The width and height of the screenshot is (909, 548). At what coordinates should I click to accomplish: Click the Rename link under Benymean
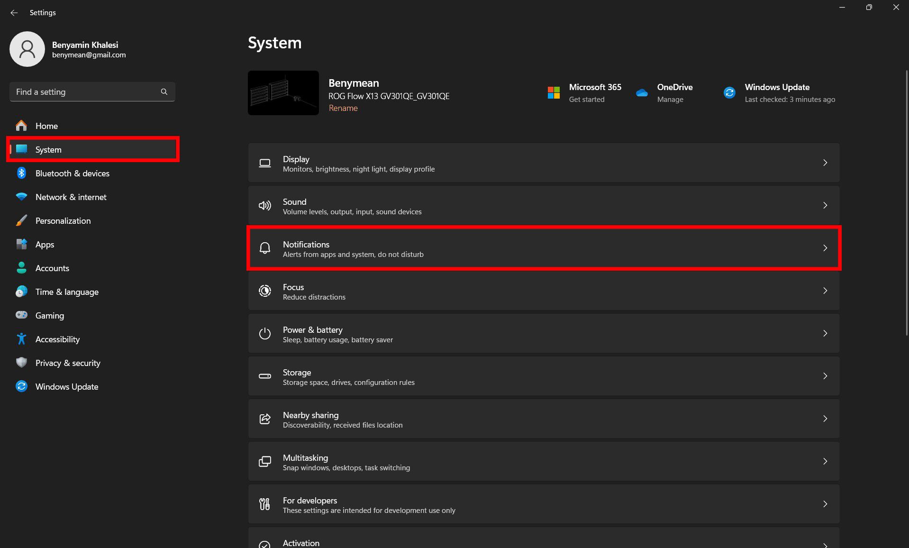[x=343, y=108]
